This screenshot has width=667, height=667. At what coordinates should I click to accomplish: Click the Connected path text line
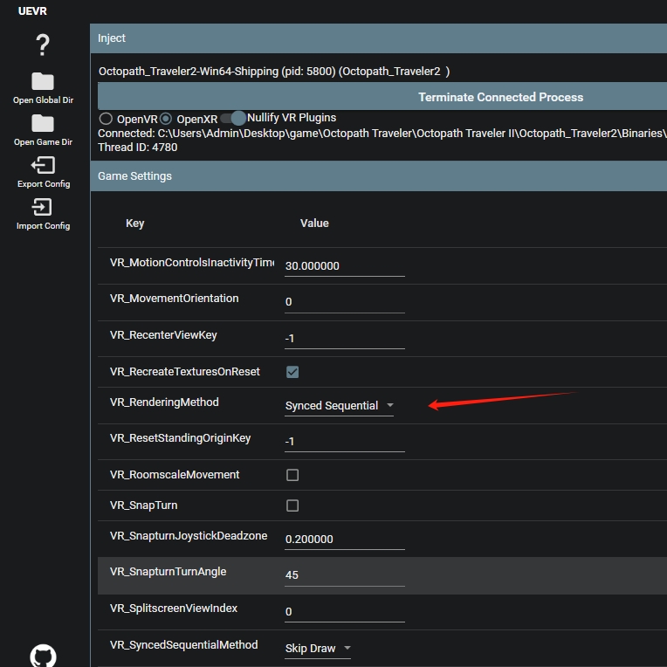pos(382,134)
